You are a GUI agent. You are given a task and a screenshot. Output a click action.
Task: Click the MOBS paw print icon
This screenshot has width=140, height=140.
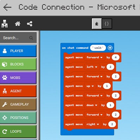point(5,77)
